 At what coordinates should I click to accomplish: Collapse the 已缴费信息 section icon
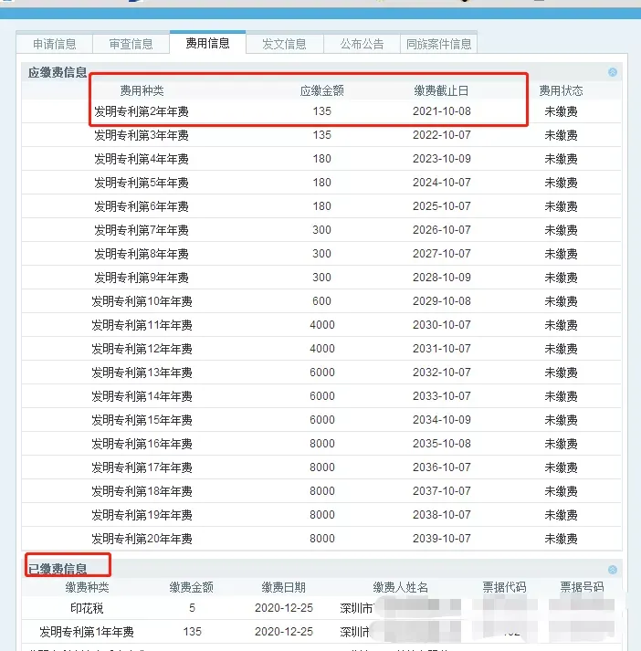click(x=613, y=570)
